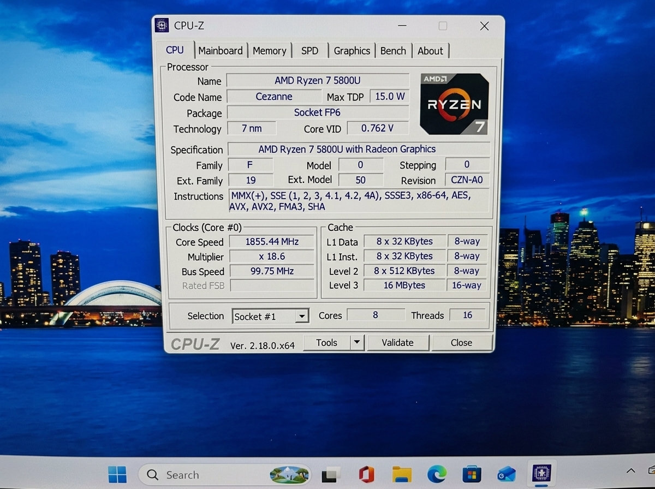Viewport: 655px width, 489px height.
Task: Click the Code Name value 'Cezanne'
Action: click(x=274, y=97)
